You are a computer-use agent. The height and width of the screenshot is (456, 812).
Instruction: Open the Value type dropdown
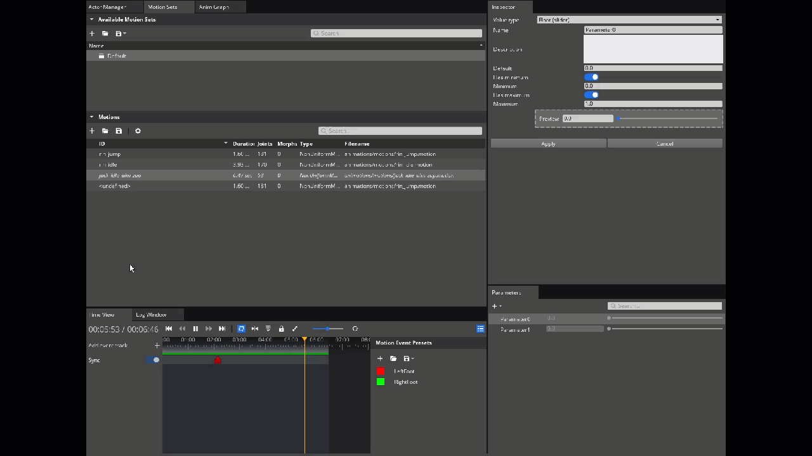pyautogui.click(x=628, y=20)
